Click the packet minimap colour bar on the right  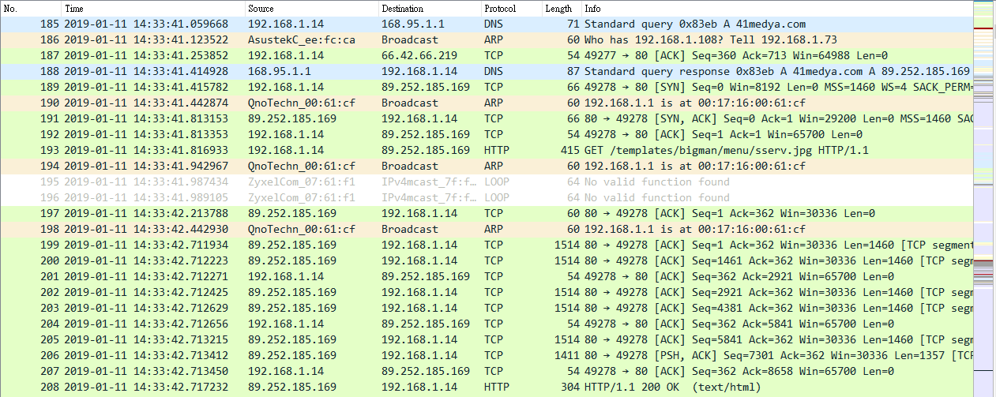tap(984, 198)
